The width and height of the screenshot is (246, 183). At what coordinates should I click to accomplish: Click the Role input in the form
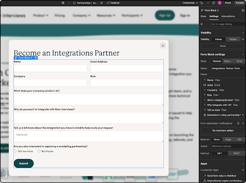coord(127,83)
